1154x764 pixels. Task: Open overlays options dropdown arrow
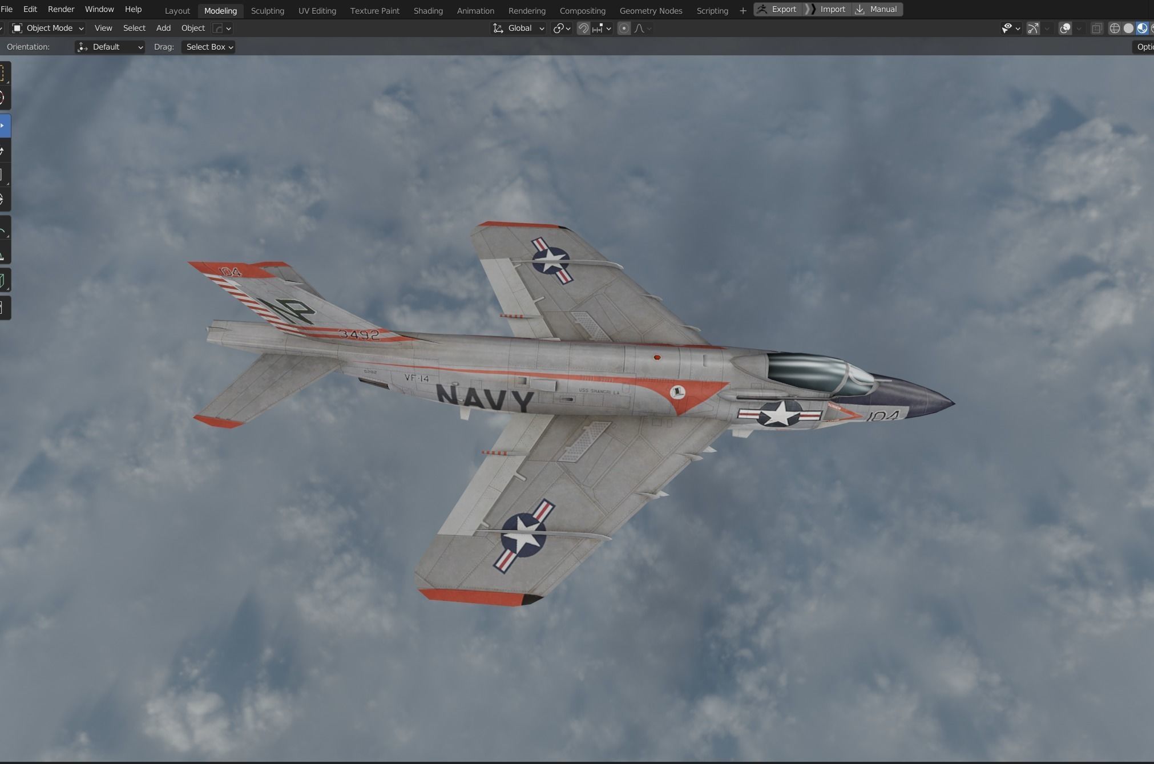tap(1079, 28)
